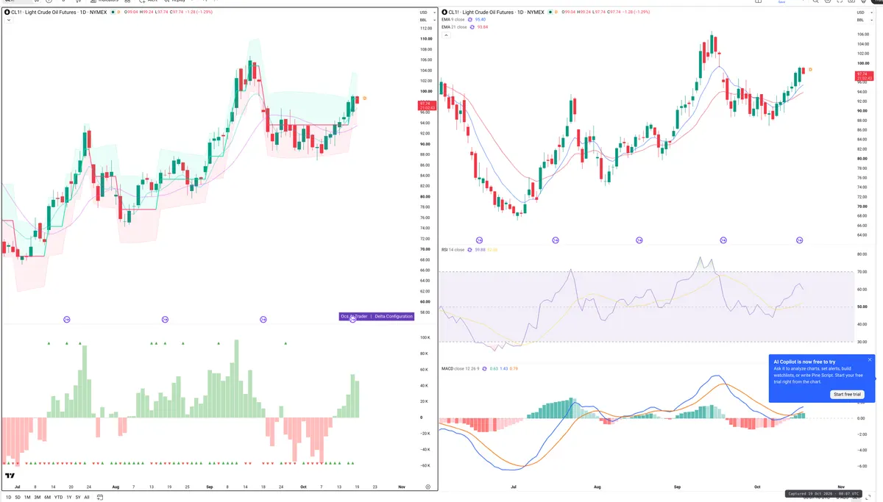Image resolution: width=883 pixels, height=502 pixels.
Task: Select the 3M time range
Action: tap(37, 498)
